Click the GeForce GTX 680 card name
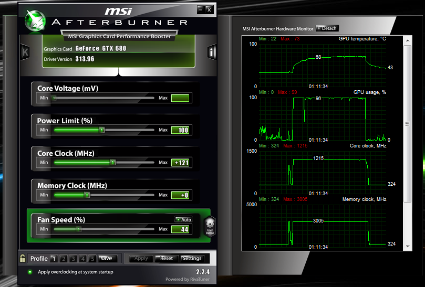 pos(101,48)
